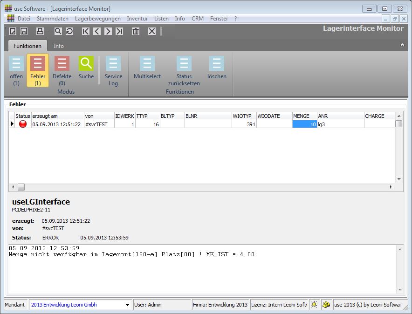Open the Lagerbewegungen menu
Image resolution: width=412 pixels, height=314 pixels.
click(x=98, y=19)
